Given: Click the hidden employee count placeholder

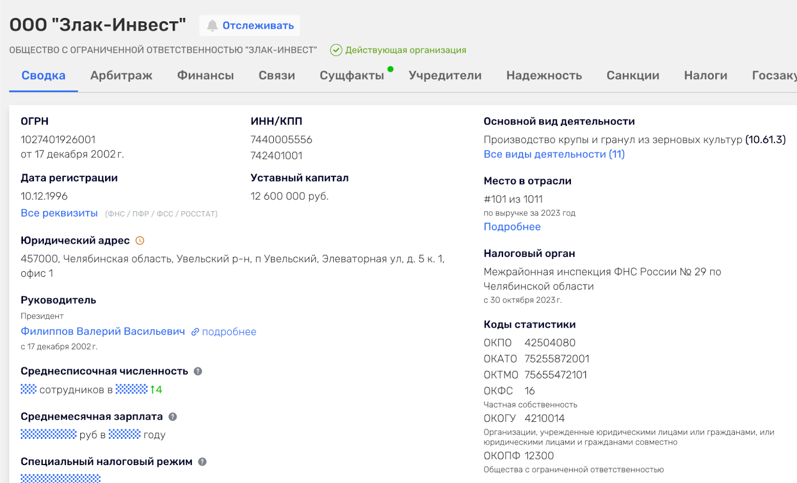Looking at the screenshot, I should pyautogui.click(x=28, y=389).
